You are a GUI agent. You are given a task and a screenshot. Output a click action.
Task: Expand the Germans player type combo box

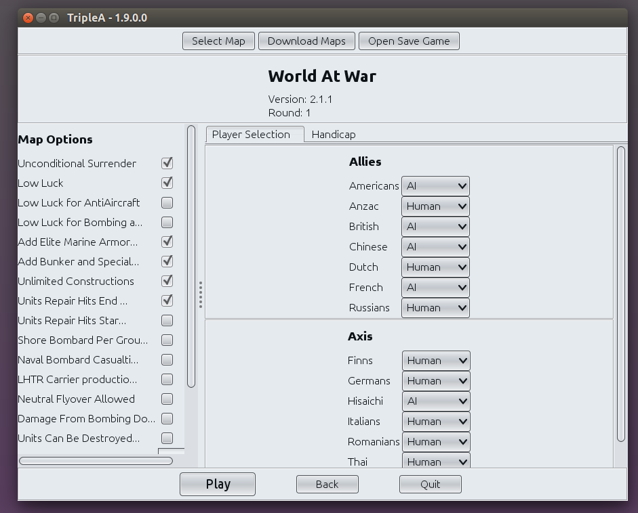(x=436, y=381)
